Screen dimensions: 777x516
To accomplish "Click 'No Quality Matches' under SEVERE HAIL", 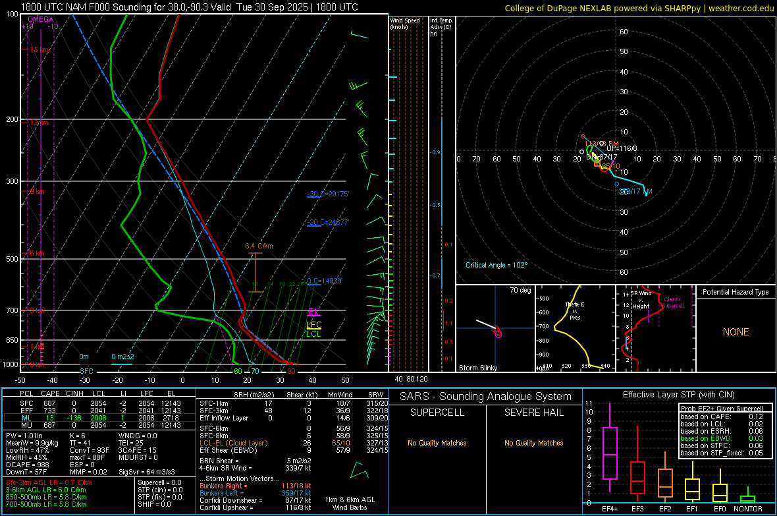I will (533, 443).
